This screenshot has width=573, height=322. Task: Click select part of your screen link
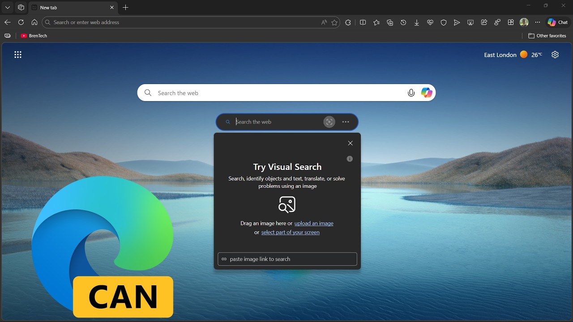291,232
